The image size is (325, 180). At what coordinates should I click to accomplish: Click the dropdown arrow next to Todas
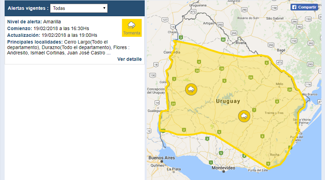coord(104,8)
